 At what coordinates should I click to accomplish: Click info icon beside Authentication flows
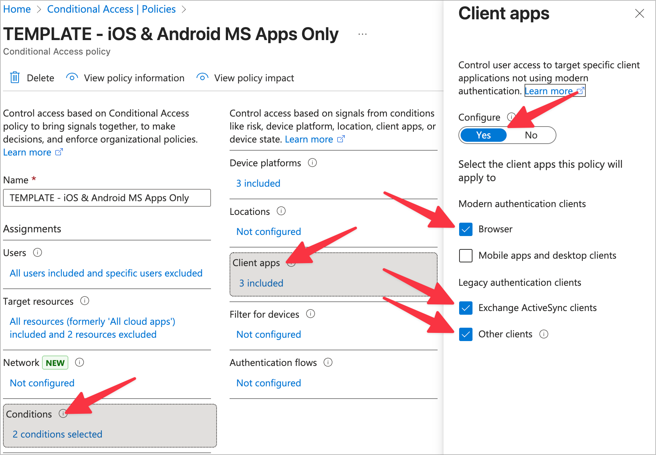pyautogui.click(x=328, y=363)
